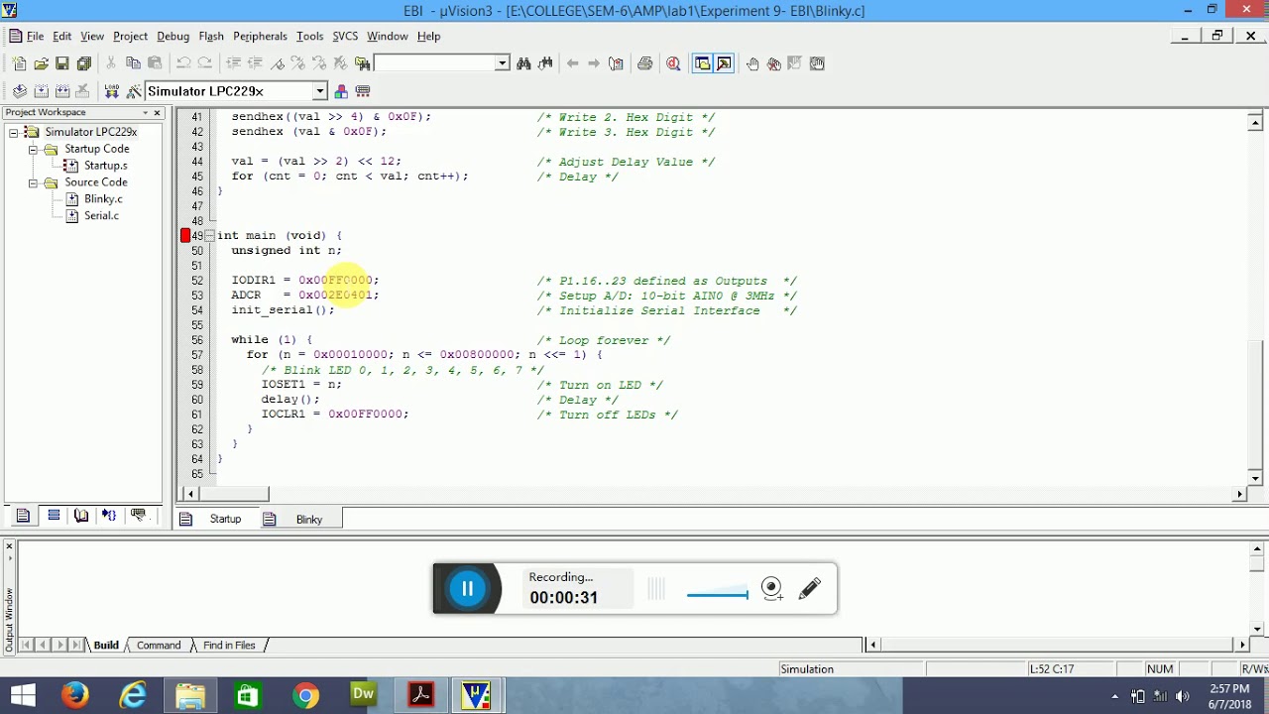The height and width of the screenshot is (714, 1269).
Task: Collapse main function fold marker at line 49
Action: click(x=209, y=236)
